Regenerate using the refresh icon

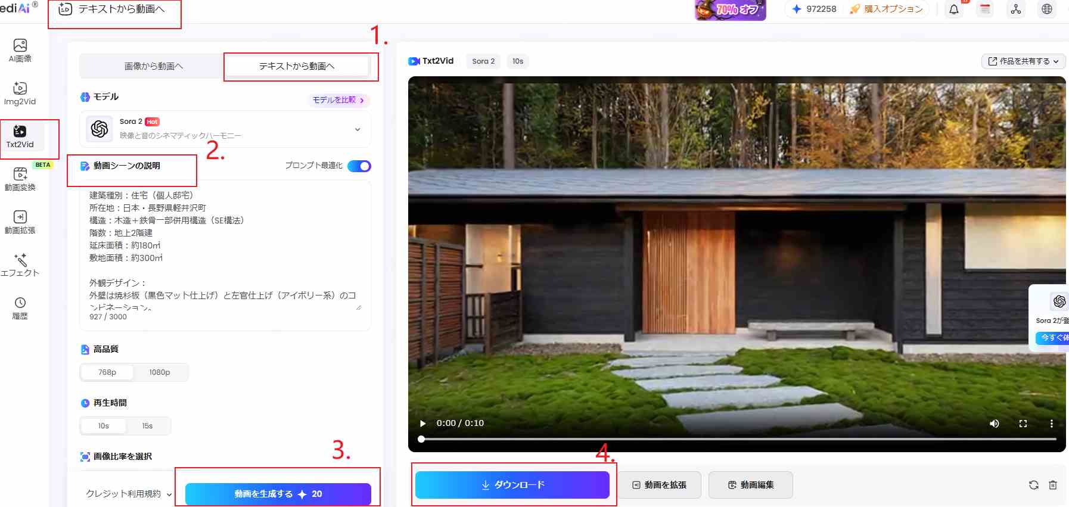click(1034, 485)
